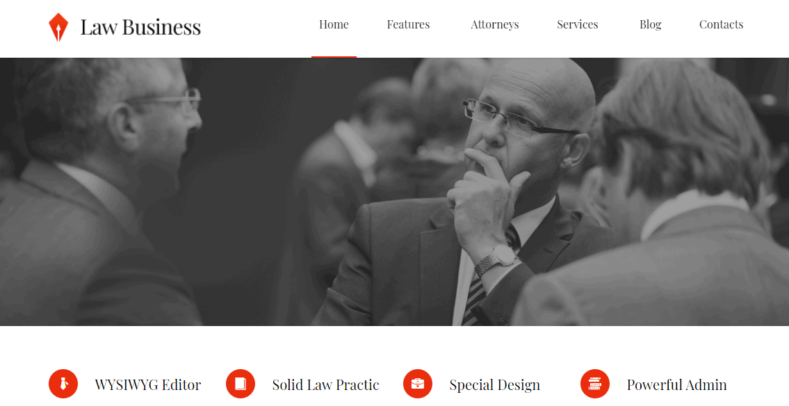The image size is (789, 406).
Task: Click the Solid Law Practic book icon
Action: pyautogui.click(x=241, y=384)
